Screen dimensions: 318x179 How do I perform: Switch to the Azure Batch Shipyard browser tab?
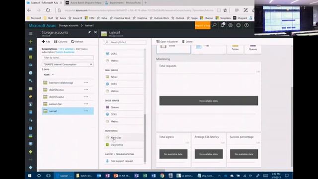coord(83,3)
